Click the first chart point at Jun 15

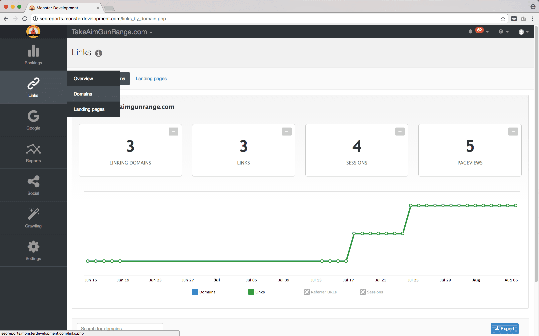[x=88, y=261]
